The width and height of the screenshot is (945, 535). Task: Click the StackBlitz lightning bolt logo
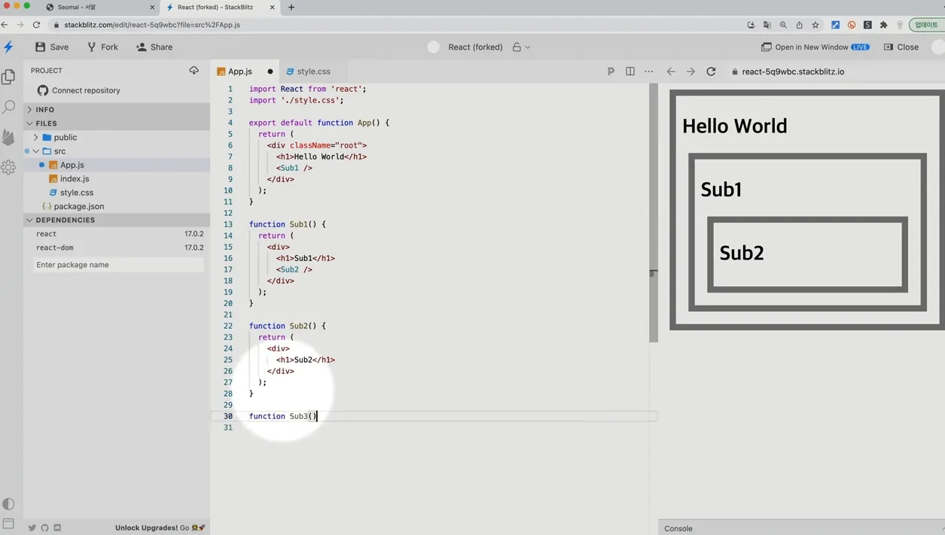(x=9, y=47)
